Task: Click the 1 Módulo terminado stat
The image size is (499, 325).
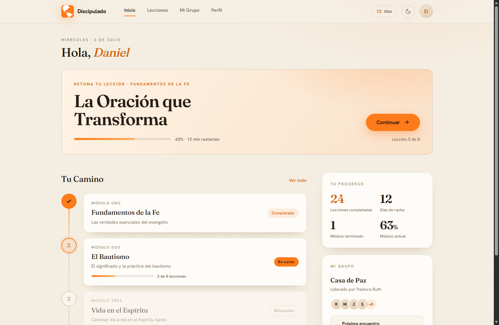Action: 347,229
